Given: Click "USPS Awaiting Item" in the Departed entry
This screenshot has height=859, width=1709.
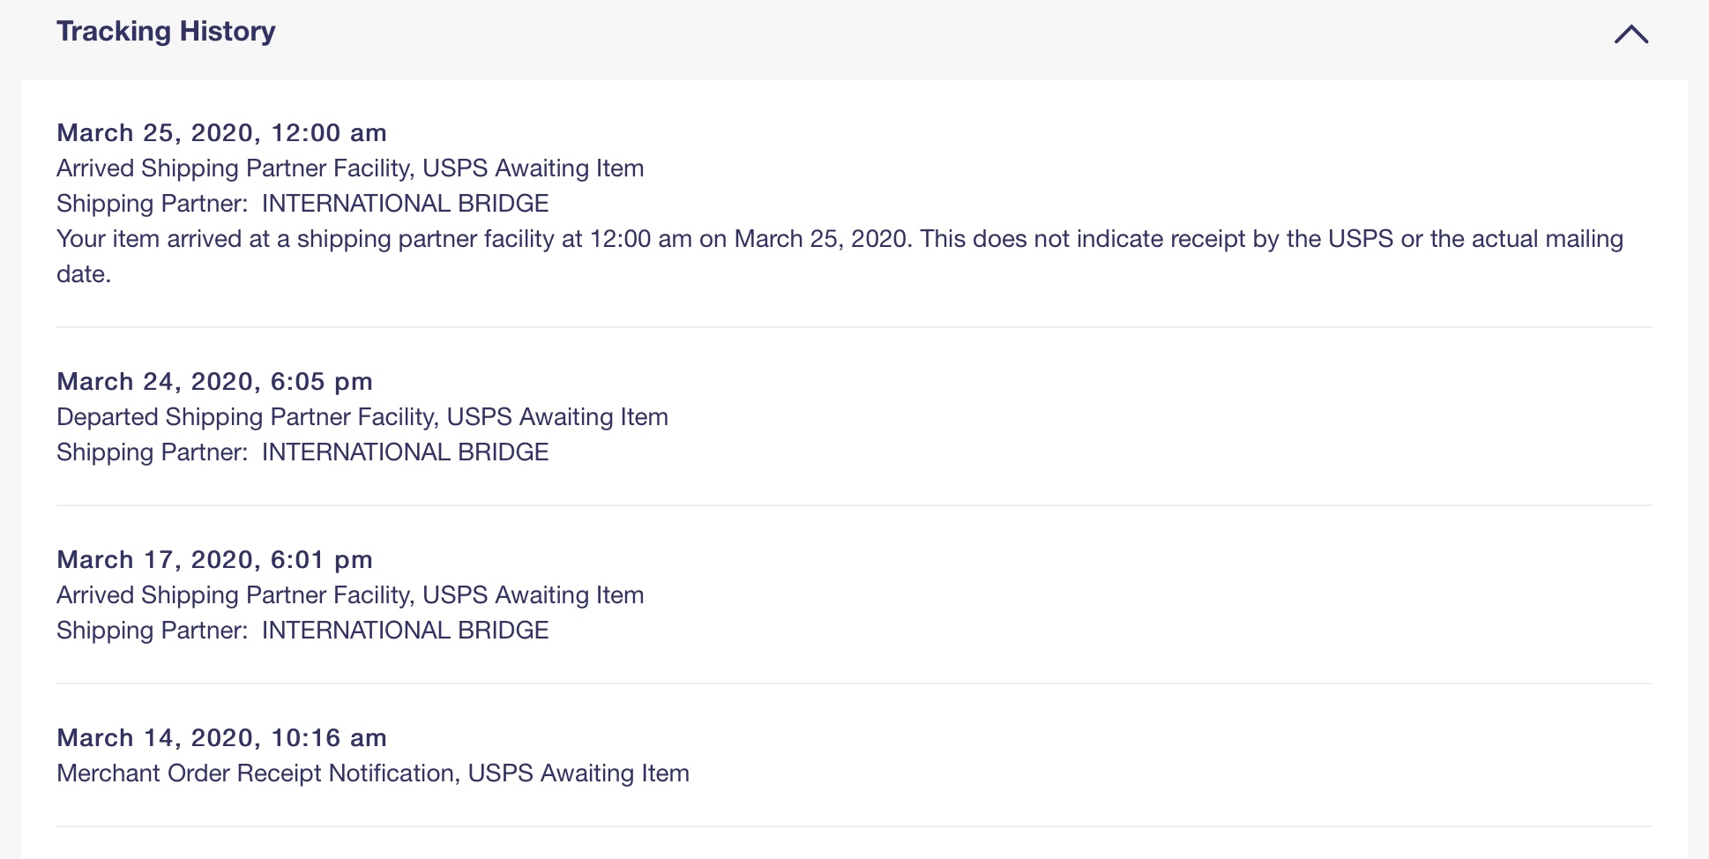Looking at the screenshot, I should [557, 417].
